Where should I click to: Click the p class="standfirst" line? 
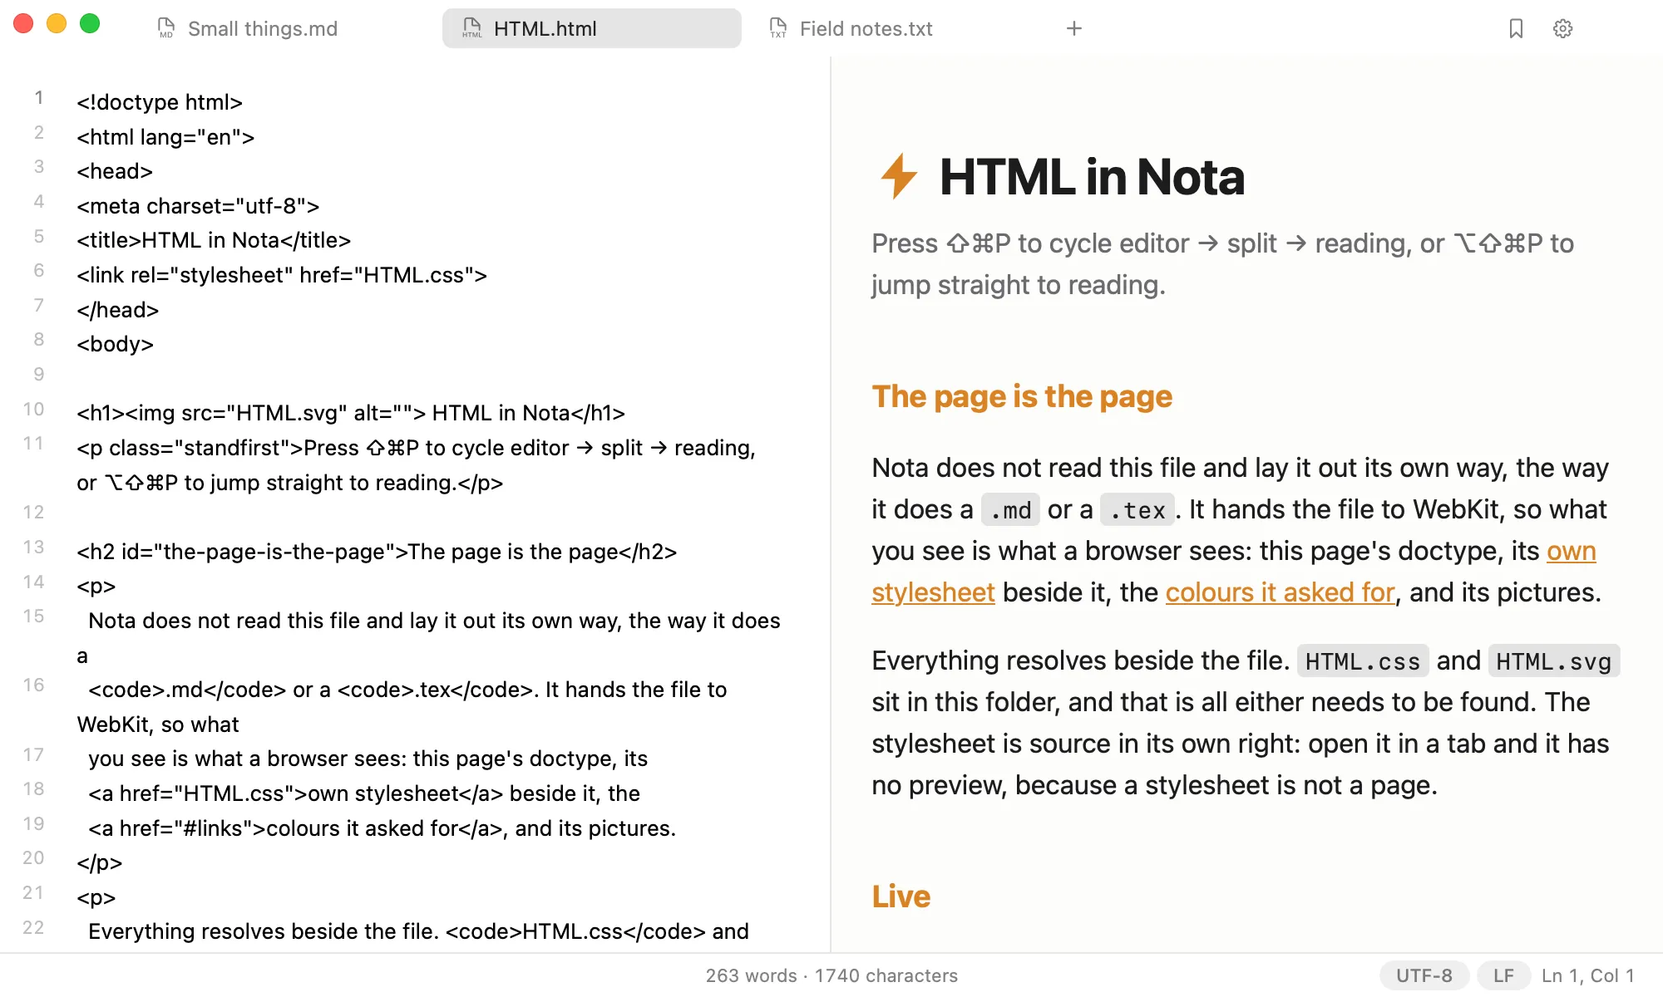[x=416, y=465]
